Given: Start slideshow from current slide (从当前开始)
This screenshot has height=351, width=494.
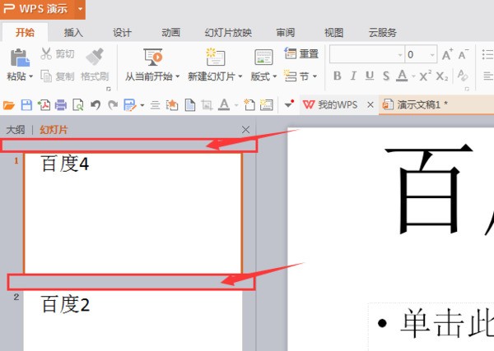Looking at the screenshot, I should click(153, 57).
